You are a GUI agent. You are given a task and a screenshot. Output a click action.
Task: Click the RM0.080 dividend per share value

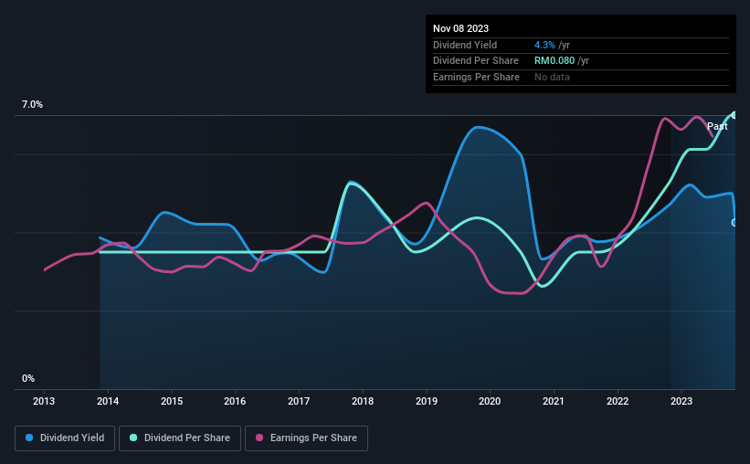click(555, 61)
